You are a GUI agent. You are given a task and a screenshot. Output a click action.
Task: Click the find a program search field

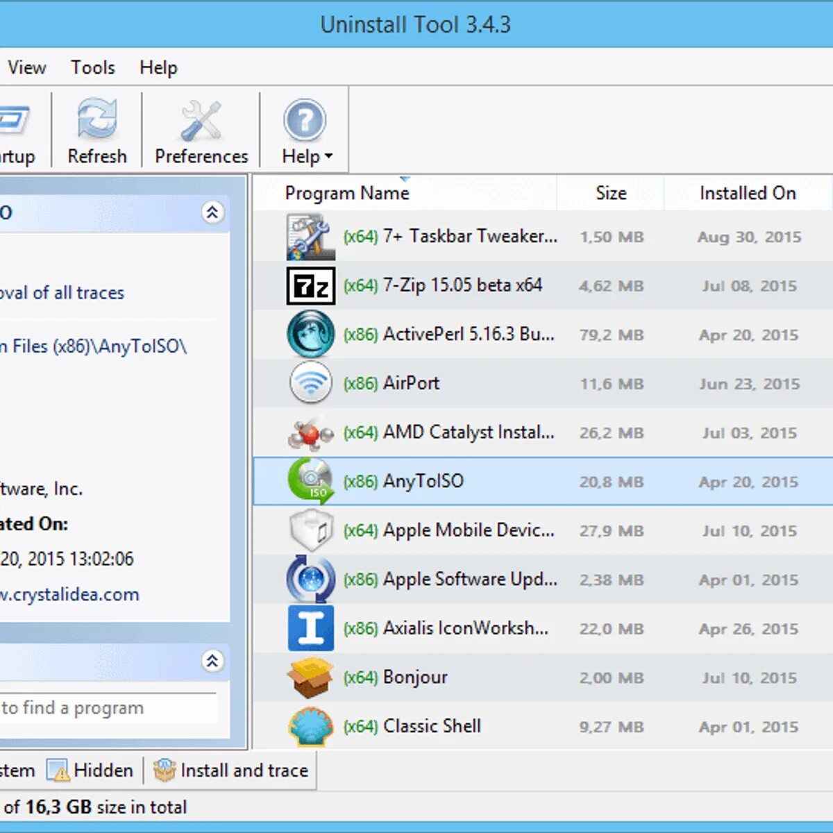(x=108, y=708)
